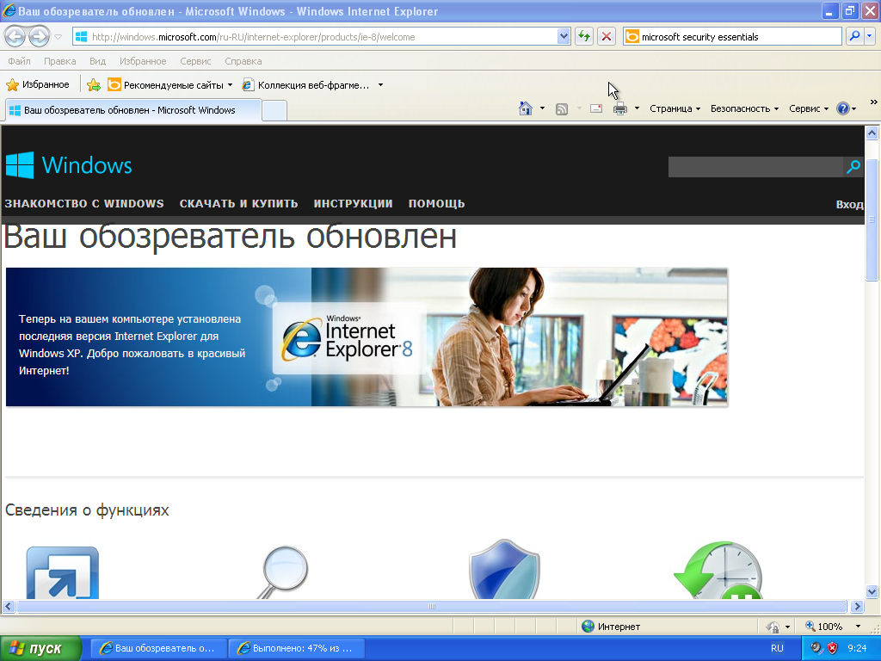Click the browser Back arrow button

[15, 36]
